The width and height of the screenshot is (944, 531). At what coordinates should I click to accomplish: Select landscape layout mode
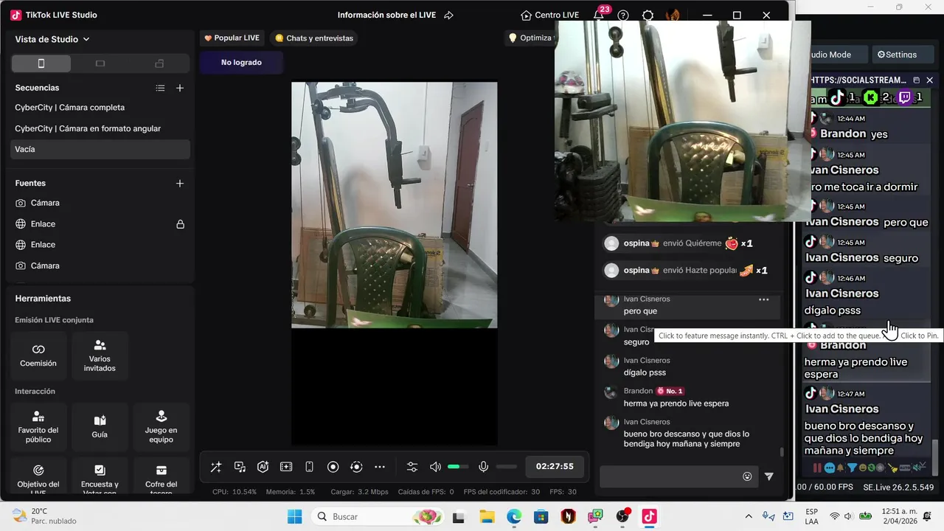100,63
